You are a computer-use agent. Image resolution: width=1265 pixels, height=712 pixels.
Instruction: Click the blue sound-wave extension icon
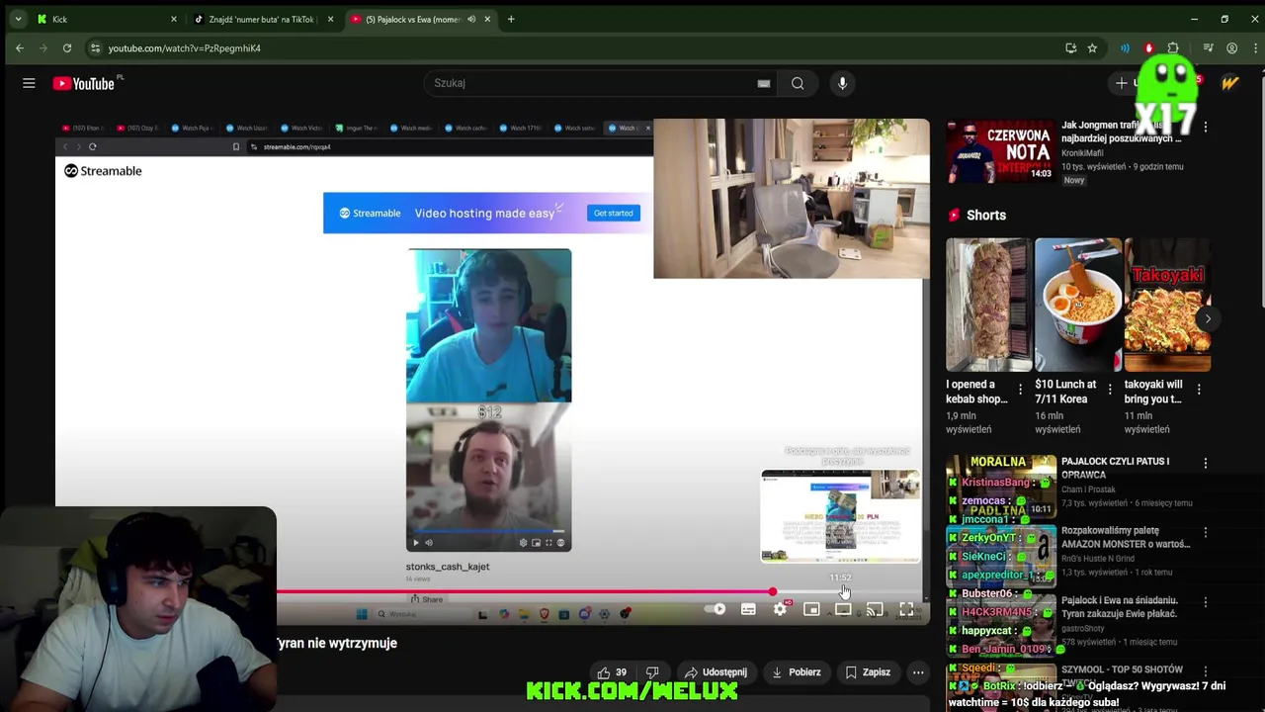(x=1125, y=47)
